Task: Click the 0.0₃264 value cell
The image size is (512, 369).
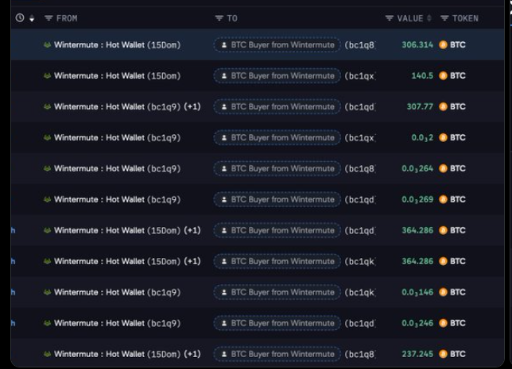Action: [417, 169]
